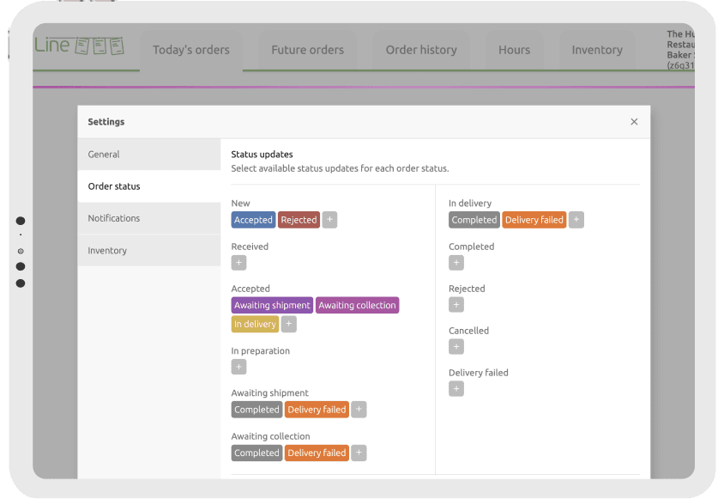
Task: Add an option next to Awaiting shipment tags
Action: click(x=358, y=410)
